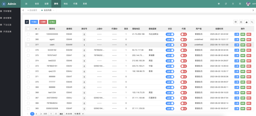
Task: Toggle the 启用 status switch for qwq123
Action: pyautogui.click(x=170, y=71)
